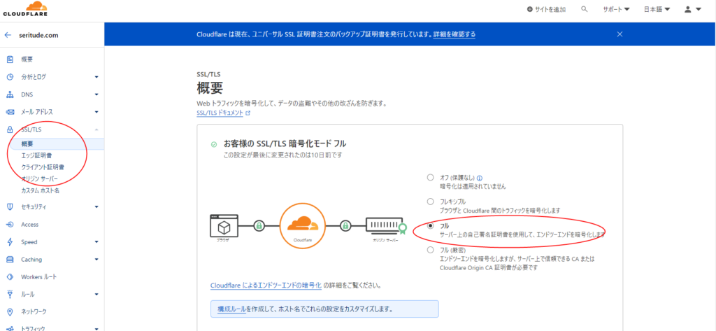Click the セキュリティ shield icon

(x=10, y=206)
